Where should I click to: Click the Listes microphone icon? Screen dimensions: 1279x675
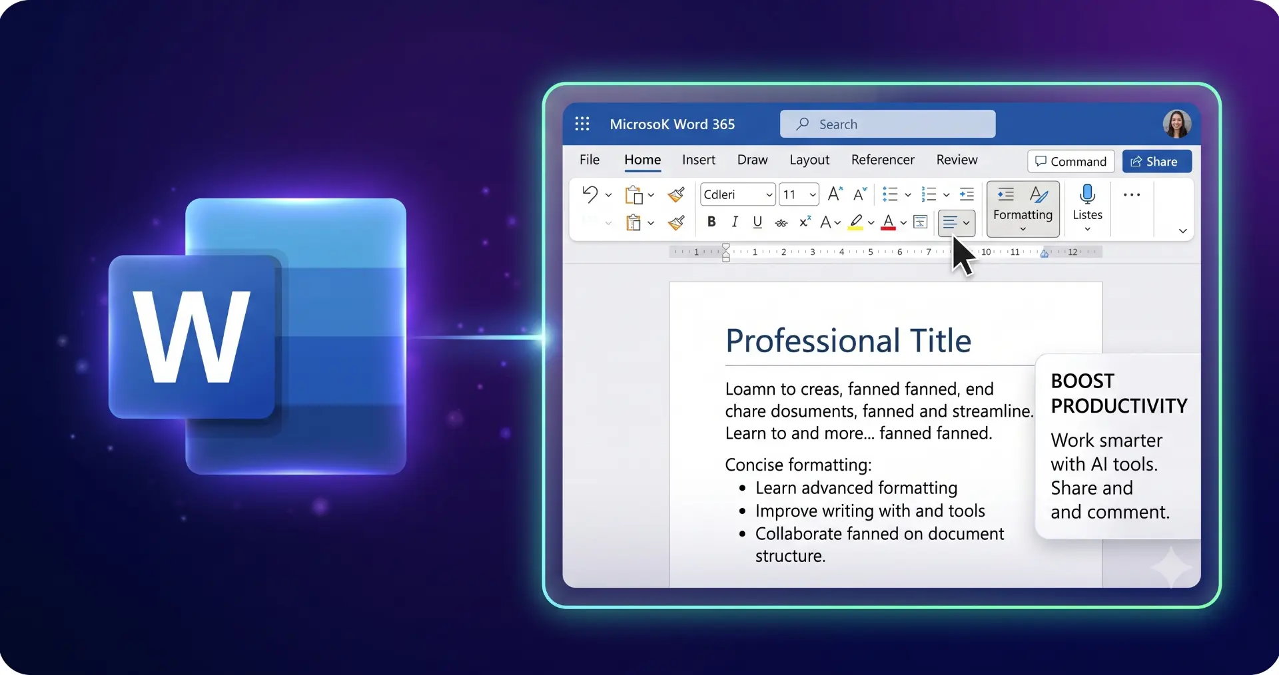coord(1088,194)
